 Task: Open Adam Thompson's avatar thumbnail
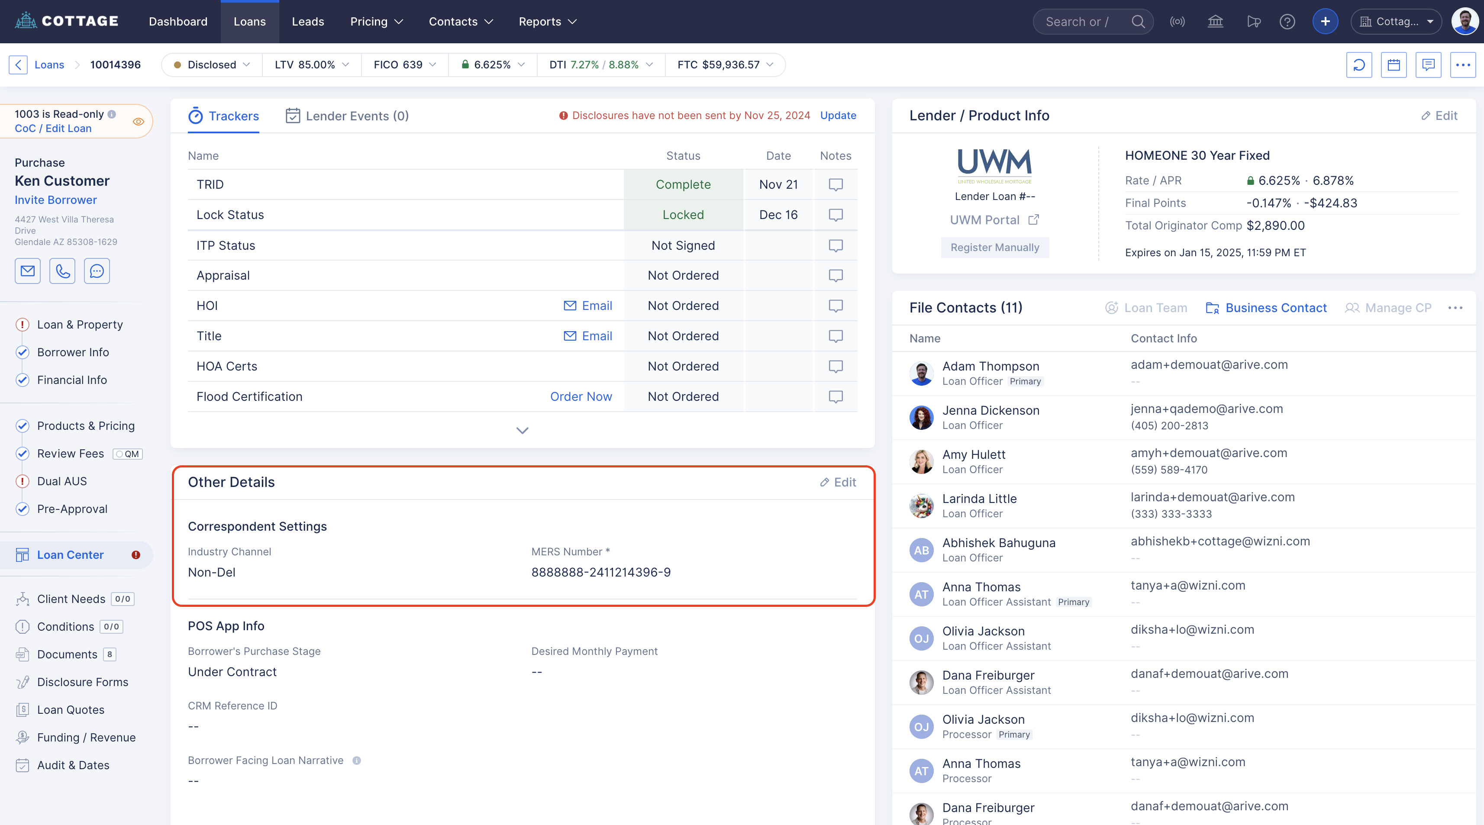[x=921, y=373]
